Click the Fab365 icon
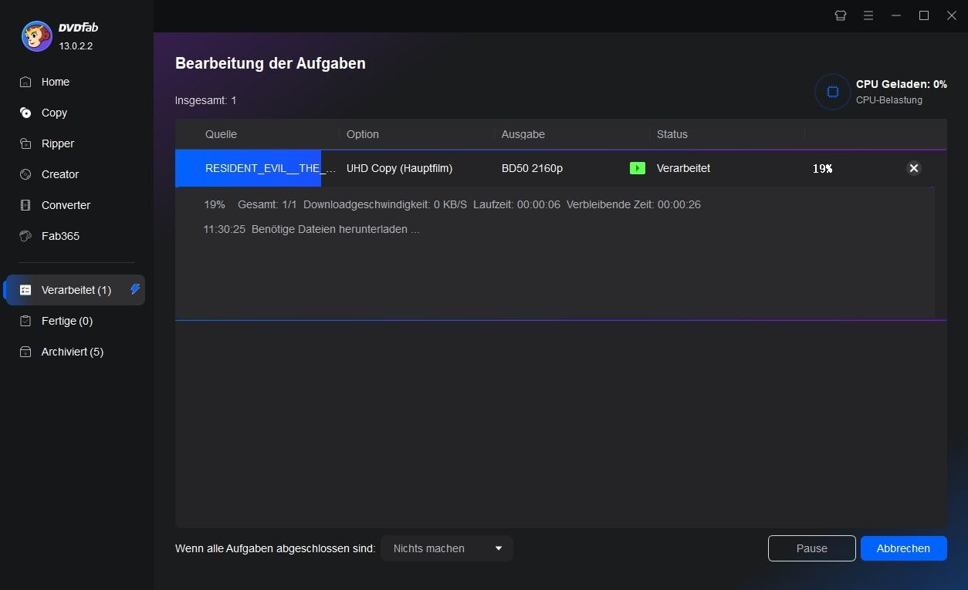Viewport: 968px width, 590px height. (x=25, y=236)
